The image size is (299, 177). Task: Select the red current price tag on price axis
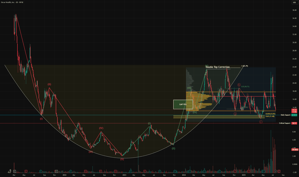295,111
